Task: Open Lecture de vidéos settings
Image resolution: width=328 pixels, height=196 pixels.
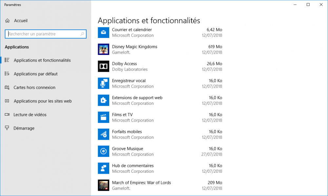Action: click(30, 115)
